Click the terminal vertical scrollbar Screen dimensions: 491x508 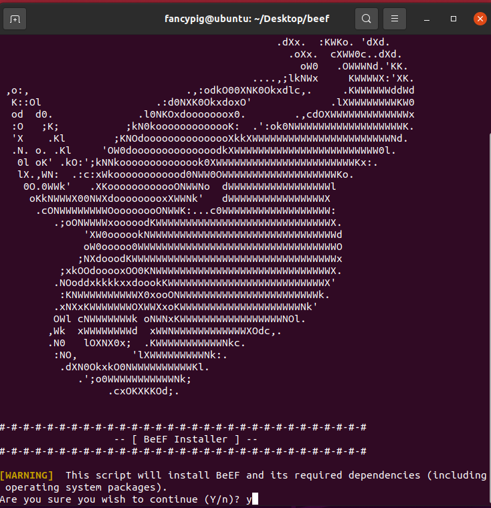click(489, 317)
